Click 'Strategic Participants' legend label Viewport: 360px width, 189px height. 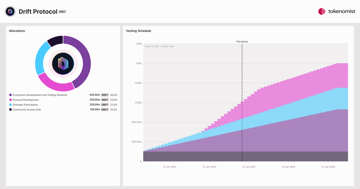point(25,105)
